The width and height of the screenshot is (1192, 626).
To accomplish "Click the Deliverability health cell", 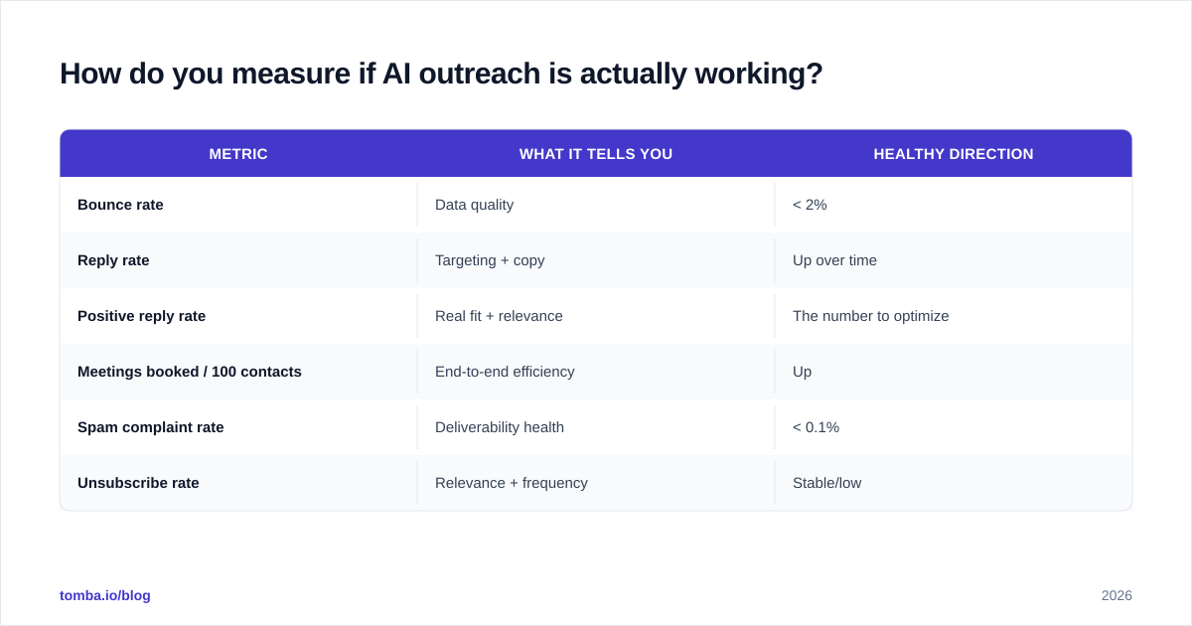I will [x=596, y=427].
